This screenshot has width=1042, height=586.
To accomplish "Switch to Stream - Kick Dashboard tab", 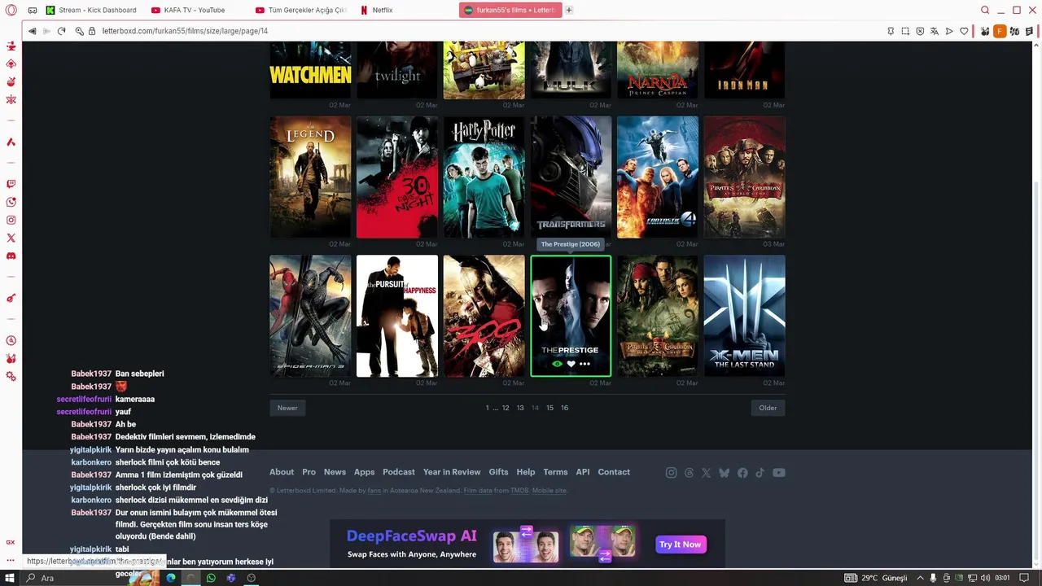I will pyautogui.click(x=91, y=10).
